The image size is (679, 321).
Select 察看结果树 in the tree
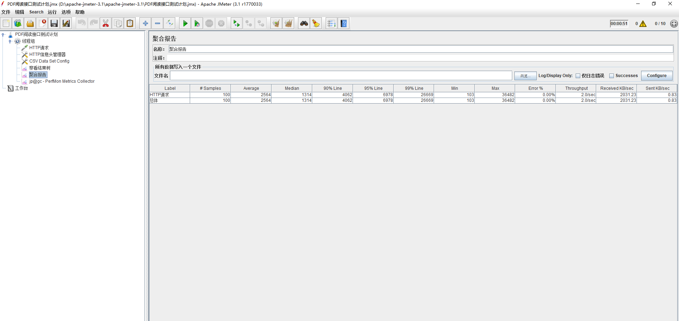tap(40, 68)
